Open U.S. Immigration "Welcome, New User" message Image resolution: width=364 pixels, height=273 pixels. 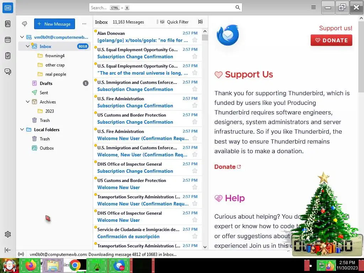pyautogui.click(x=148, y=151)
